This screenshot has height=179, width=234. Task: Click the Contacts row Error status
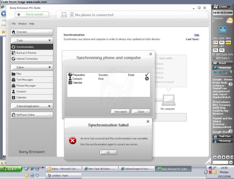(101, 79)
